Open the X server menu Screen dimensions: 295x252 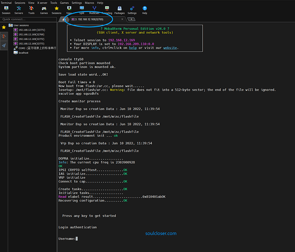click(x=42, y=3)
